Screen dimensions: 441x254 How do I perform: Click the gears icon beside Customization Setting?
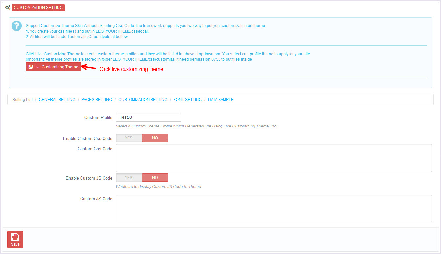coord(8,7)
